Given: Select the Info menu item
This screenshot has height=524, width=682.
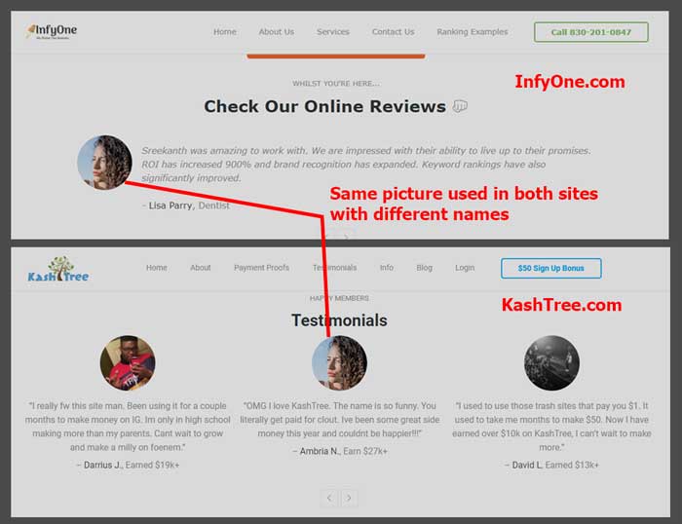Looking at the screenshot, I should 386,268.
